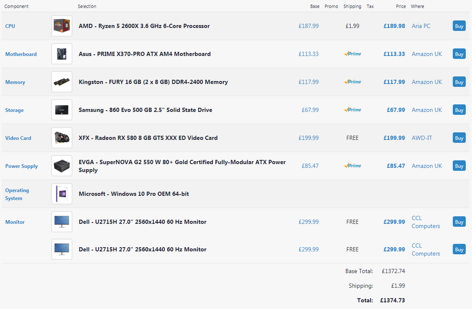Viewport: 472px width, 309px height.
Task: Open XFX Radeon RX 580 product name
Action: [148, 138]
